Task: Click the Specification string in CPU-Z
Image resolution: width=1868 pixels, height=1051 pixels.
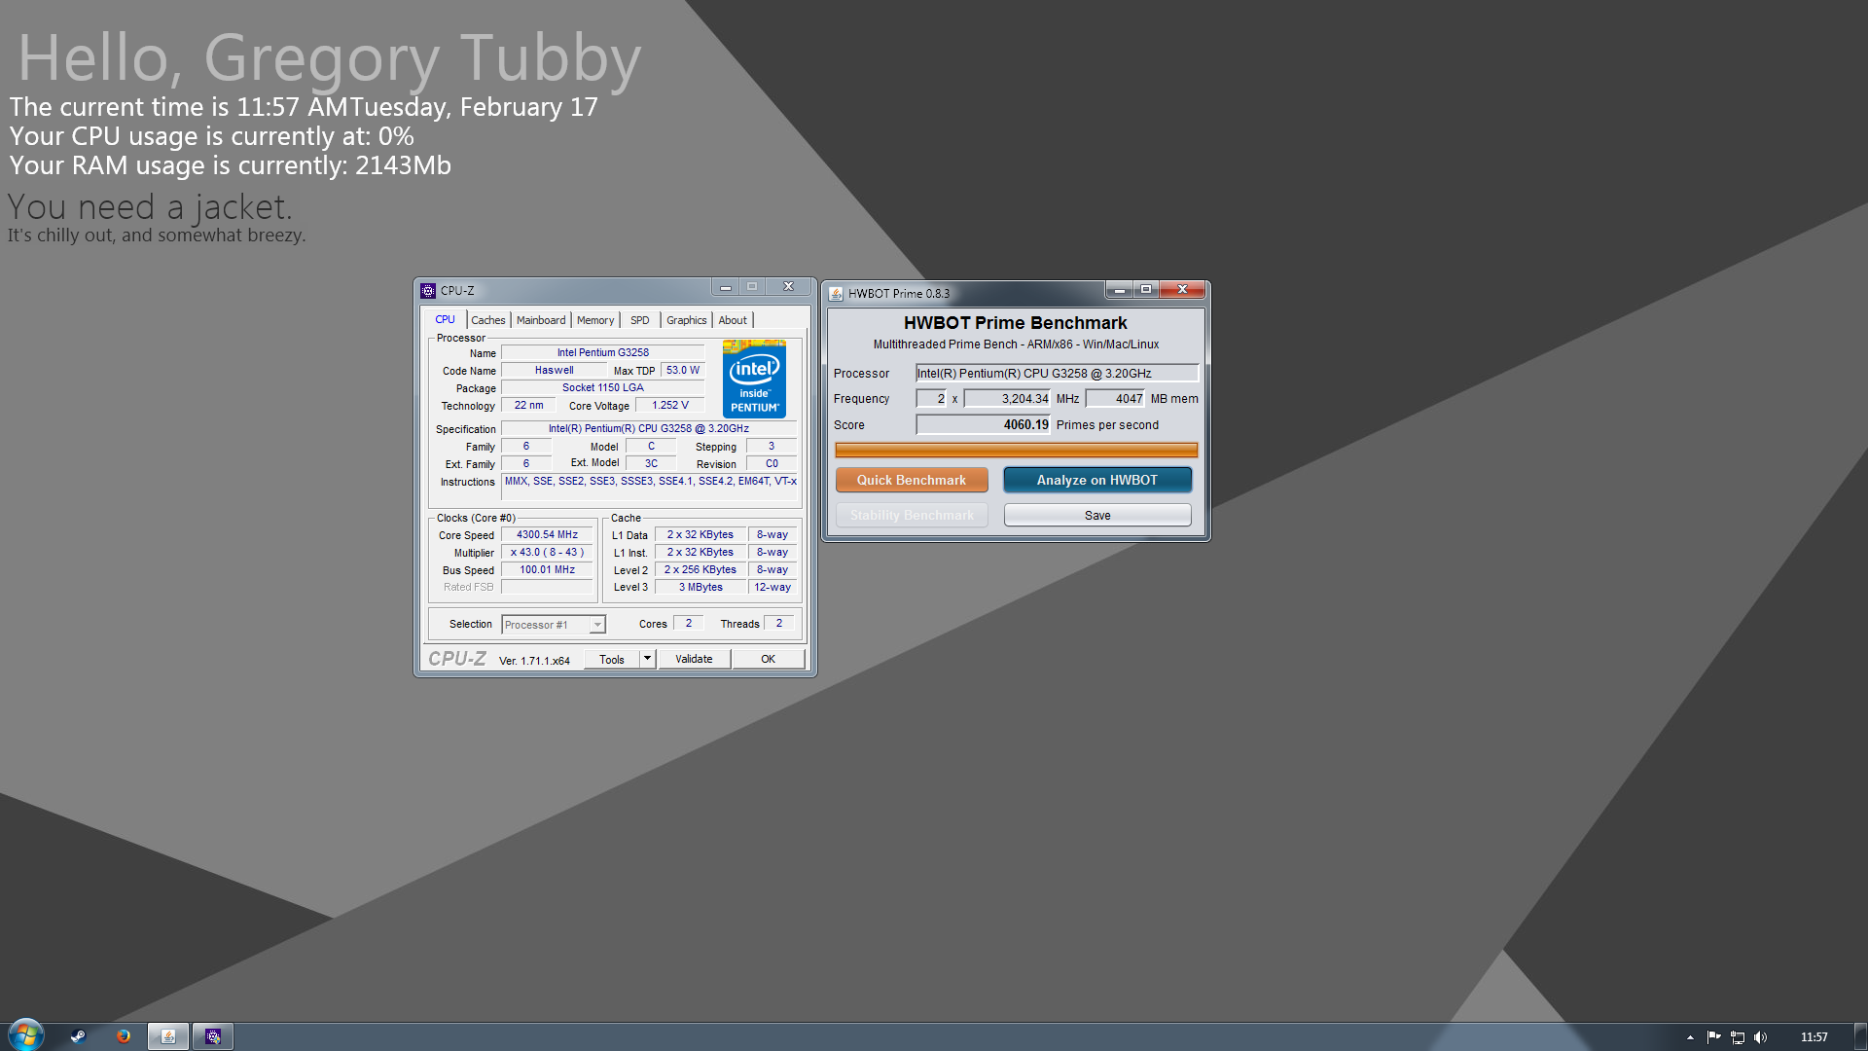Action: click(649, 429)
